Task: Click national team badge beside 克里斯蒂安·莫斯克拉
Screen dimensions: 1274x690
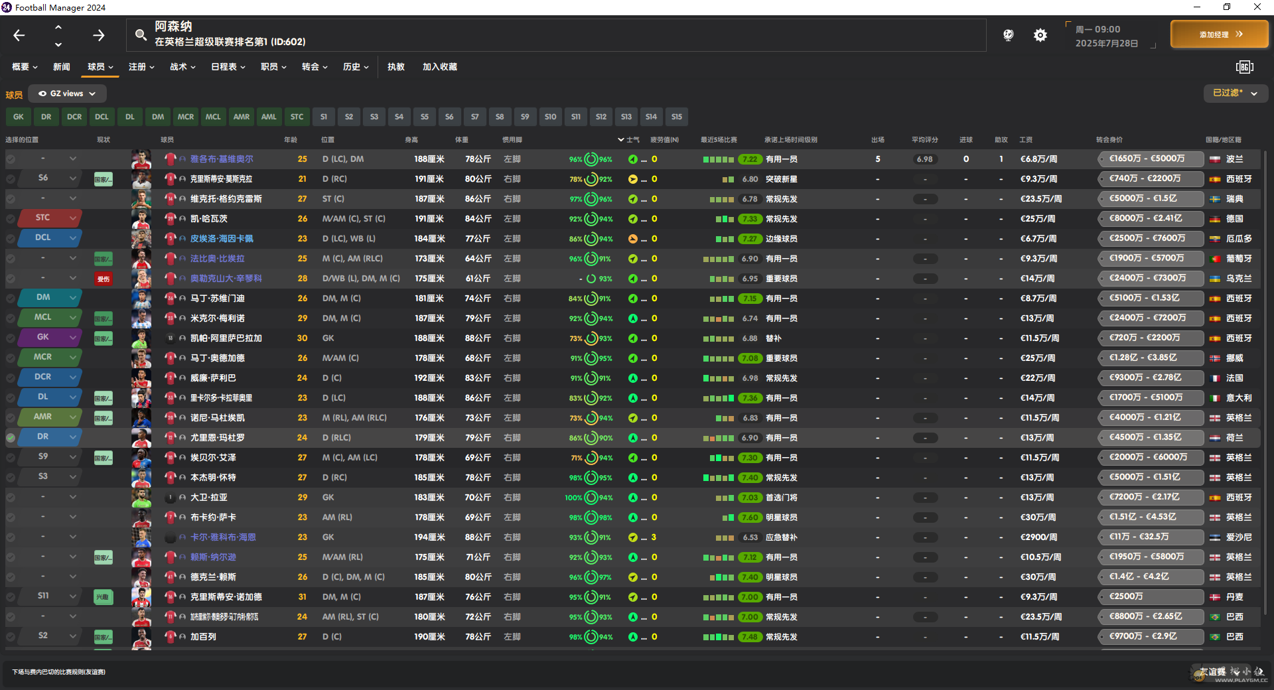Action: click(x=103, y=179)
